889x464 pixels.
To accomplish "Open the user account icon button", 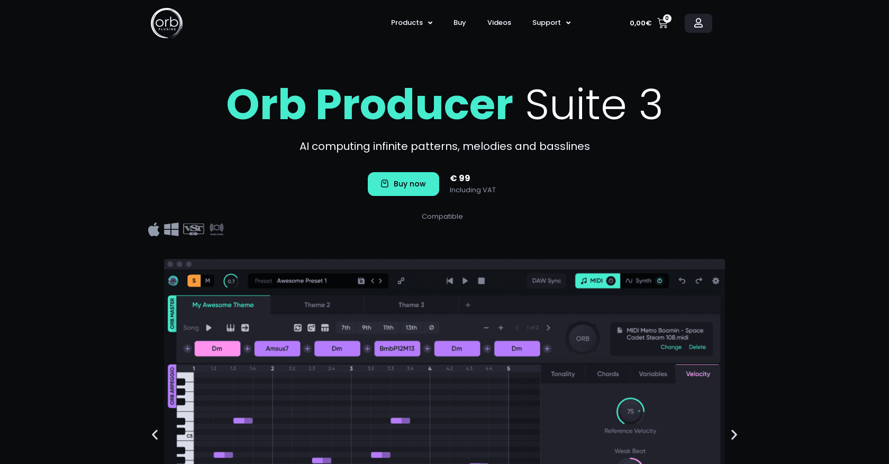I will (698, 23).
